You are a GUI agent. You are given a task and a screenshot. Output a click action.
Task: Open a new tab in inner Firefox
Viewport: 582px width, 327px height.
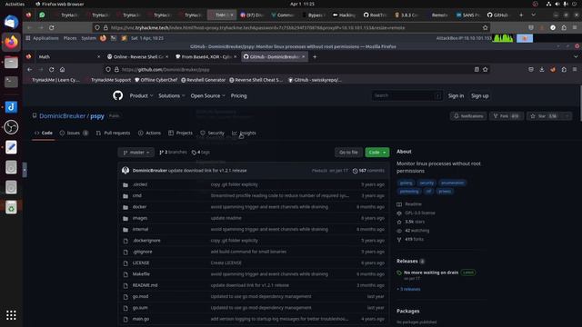tap(315, 56)
